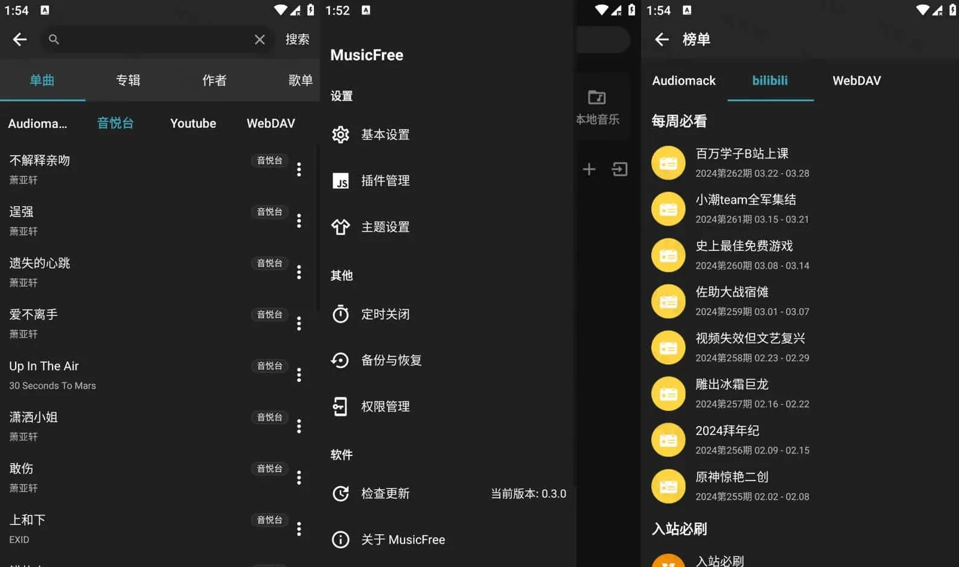Tap the 音悦台 badge on 逞强 row
The height and width of the screenshot is (567, 959).
point(269,212)
